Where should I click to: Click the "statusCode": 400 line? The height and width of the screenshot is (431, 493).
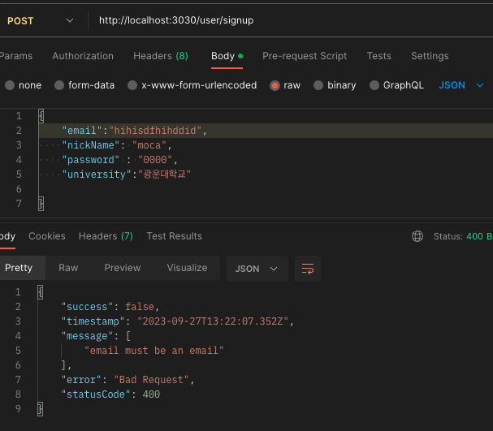[x=110, y=394]
